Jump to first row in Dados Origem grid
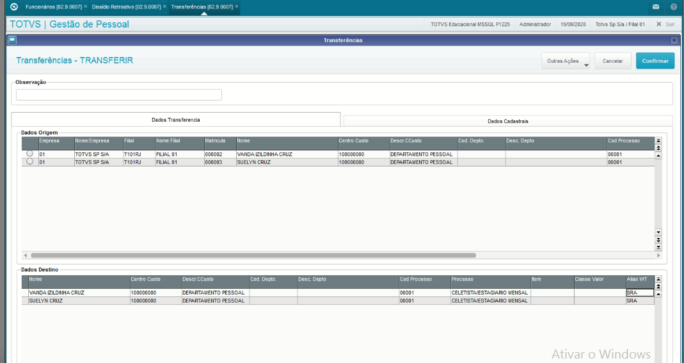Screen dimensions: 684x363 pos(658,140)
